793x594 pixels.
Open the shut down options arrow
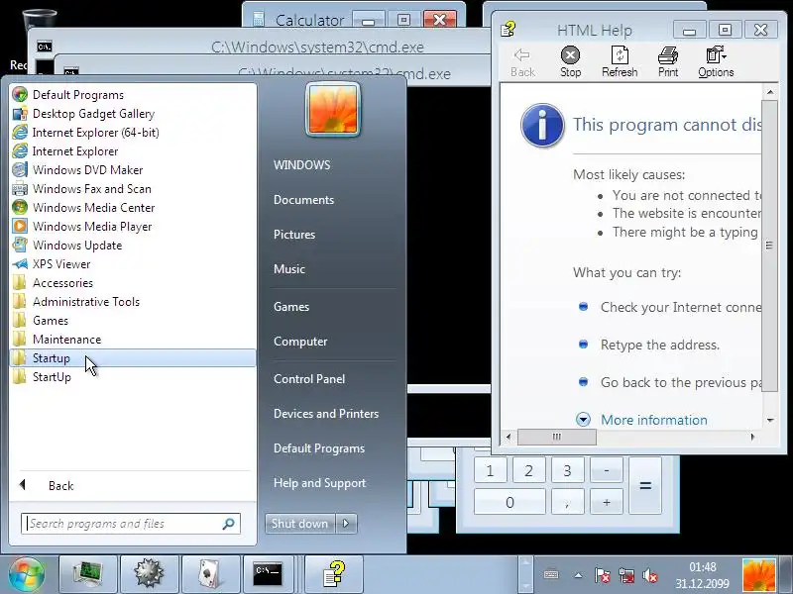(x=346, y=524)
